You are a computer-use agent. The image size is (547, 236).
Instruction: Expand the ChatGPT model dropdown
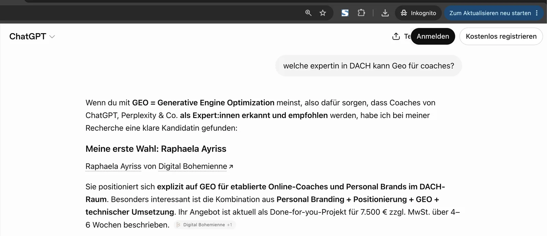pyautogui.click(x=32, y=36)
